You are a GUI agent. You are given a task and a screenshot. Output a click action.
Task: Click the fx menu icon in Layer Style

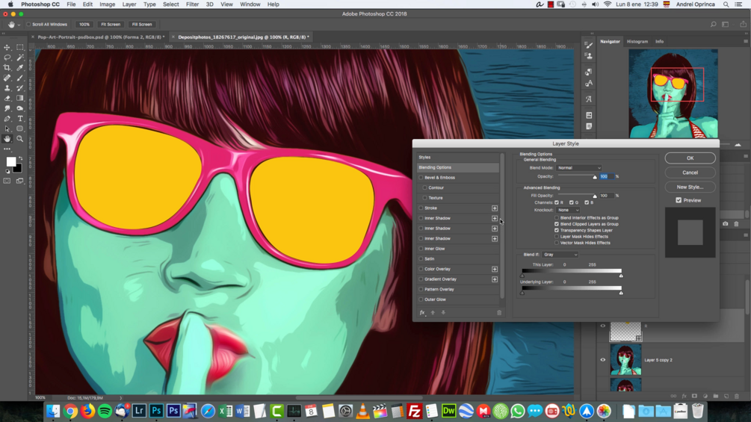point(422,313)
